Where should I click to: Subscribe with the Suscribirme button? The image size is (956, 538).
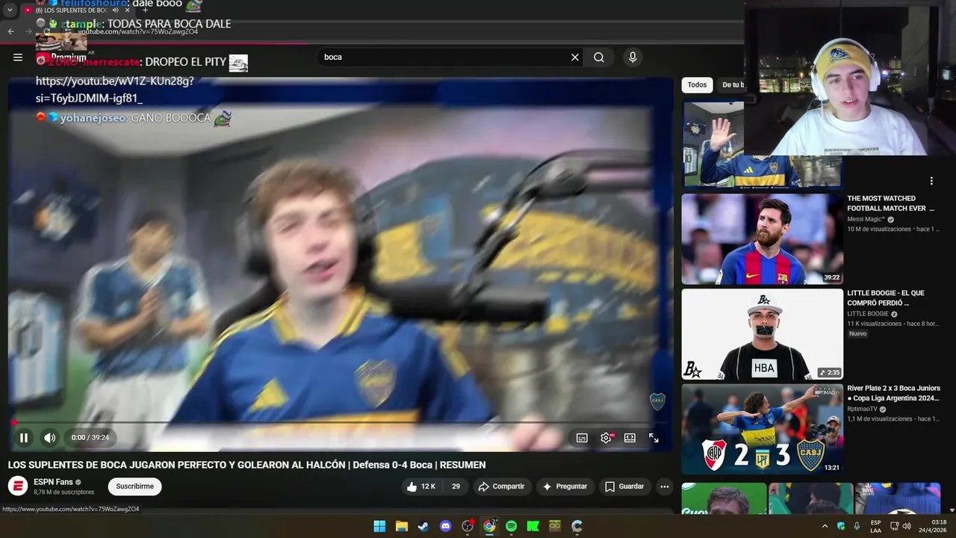(x=134, y=486)
